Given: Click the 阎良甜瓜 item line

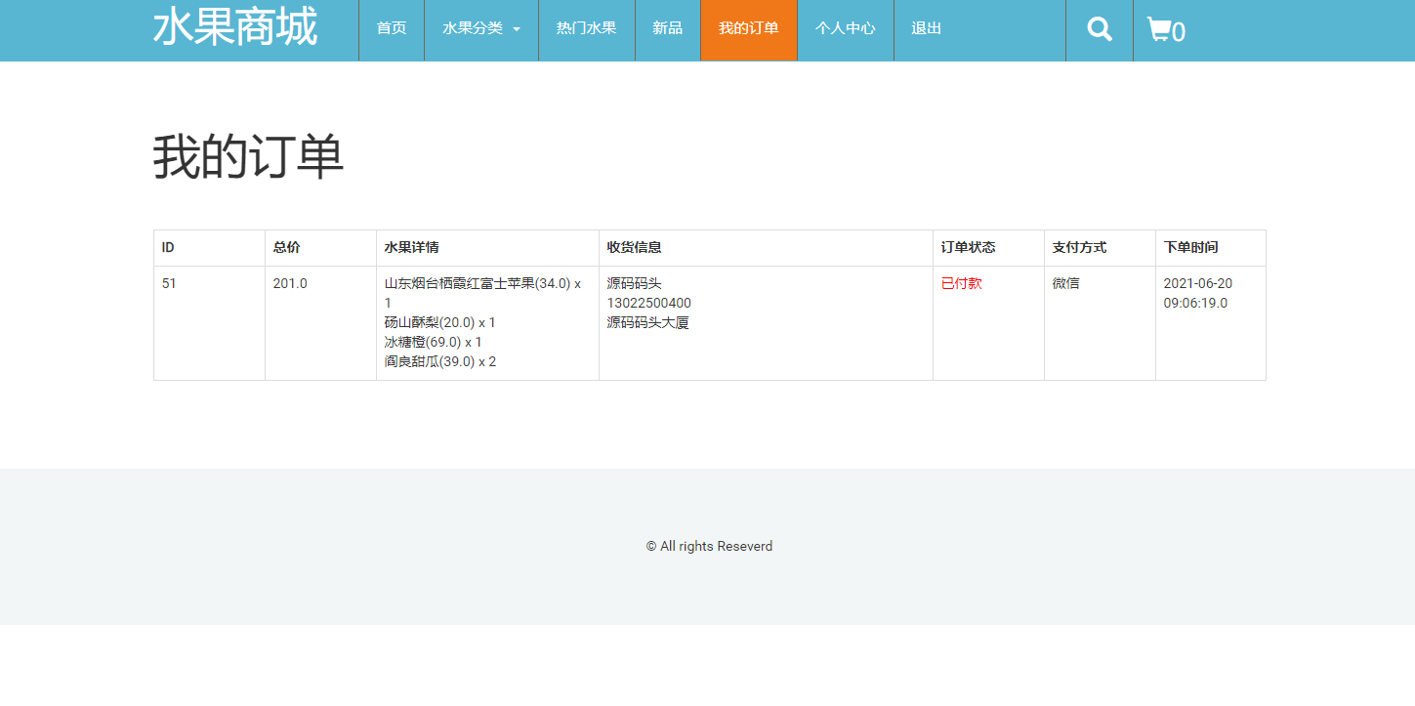Looking at the screenshot, I should (x=439, y=361).
